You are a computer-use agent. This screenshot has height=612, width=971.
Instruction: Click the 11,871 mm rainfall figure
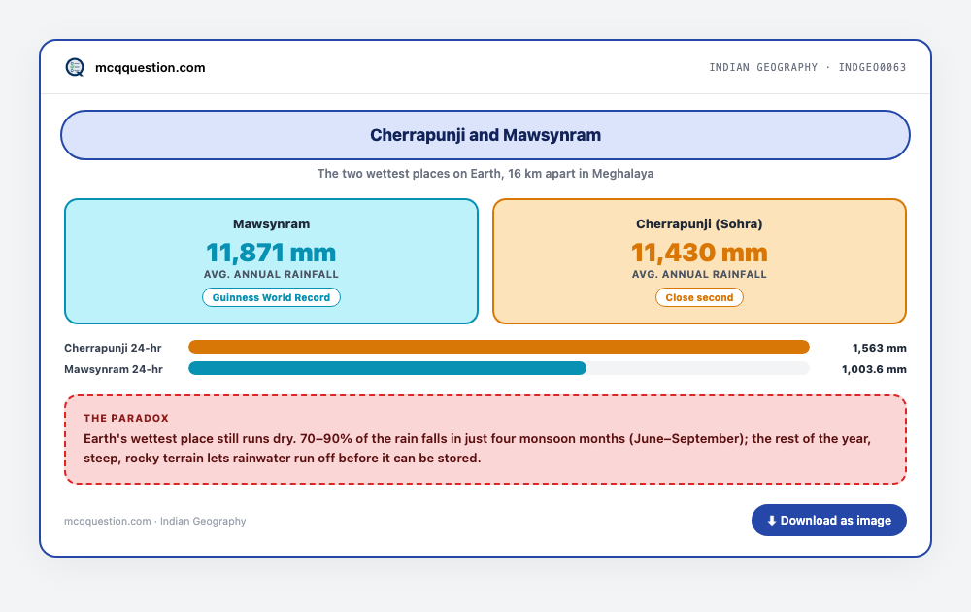pos(271,253)
